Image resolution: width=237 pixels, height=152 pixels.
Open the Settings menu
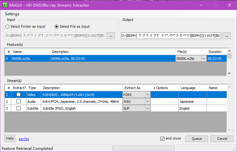12,14
